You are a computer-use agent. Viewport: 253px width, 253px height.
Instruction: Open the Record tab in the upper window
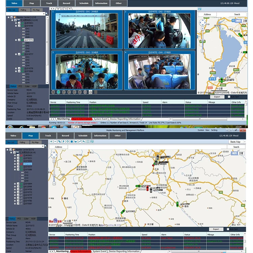tap(66, 3)
